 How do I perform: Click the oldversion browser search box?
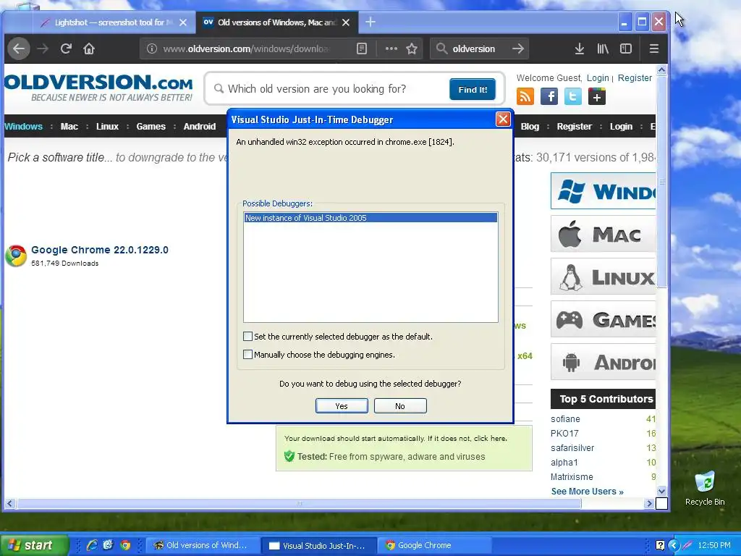click(x=479, y=49)
